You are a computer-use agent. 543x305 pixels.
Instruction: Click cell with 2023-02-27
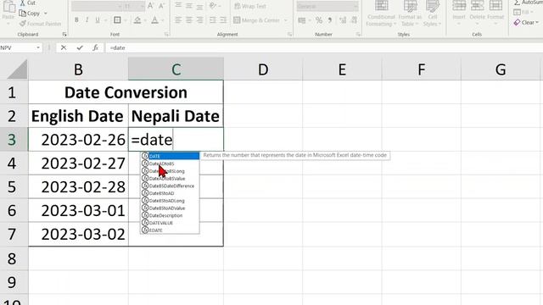click(78, 164)
